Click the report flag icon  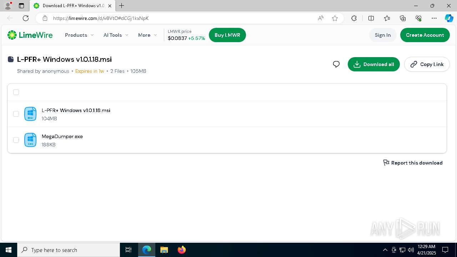click(386, 163)
